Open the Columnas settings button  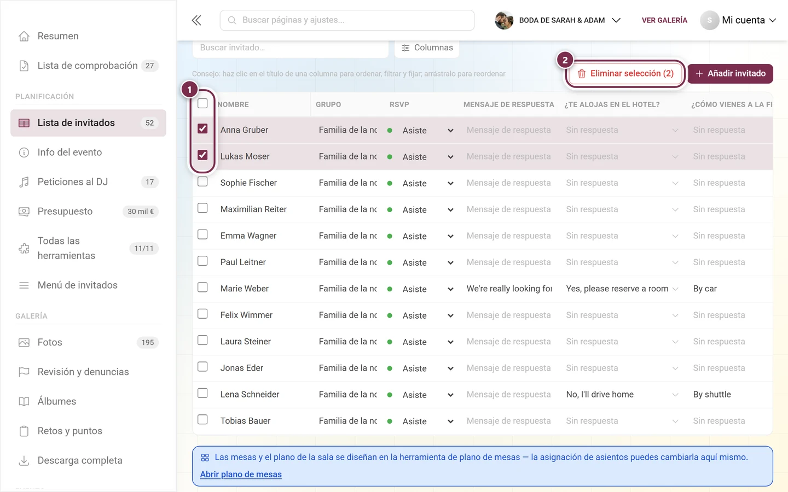427,48
